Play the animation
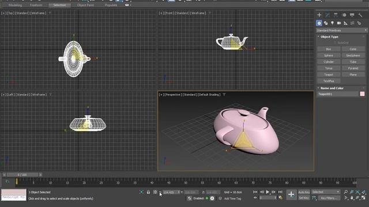Image resolution: width=369 pixels, height=207 pixels. (x=268, y=192)
